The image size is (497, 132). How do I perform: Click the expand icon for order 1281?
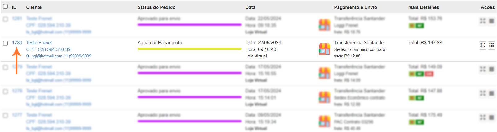point(483,21)
